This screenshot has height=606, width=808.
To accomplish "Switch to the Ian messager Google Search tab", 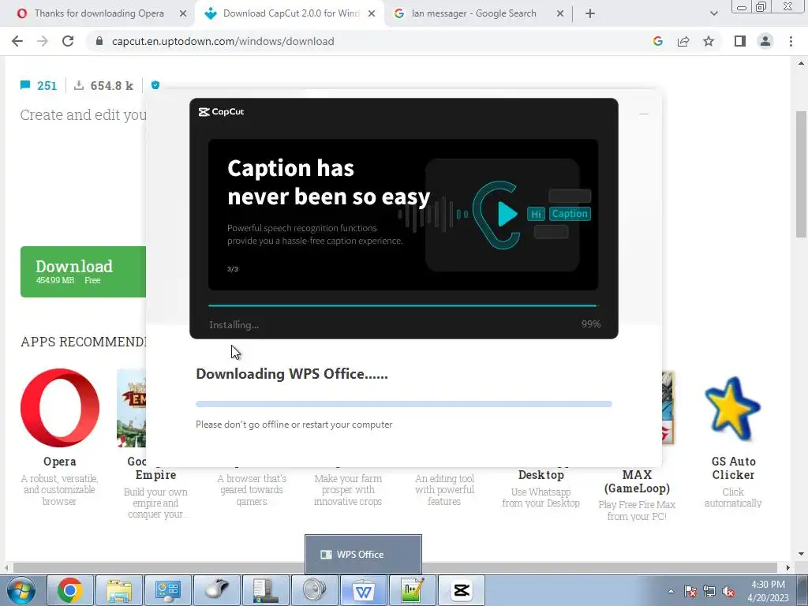I will (x=473, y=13).
